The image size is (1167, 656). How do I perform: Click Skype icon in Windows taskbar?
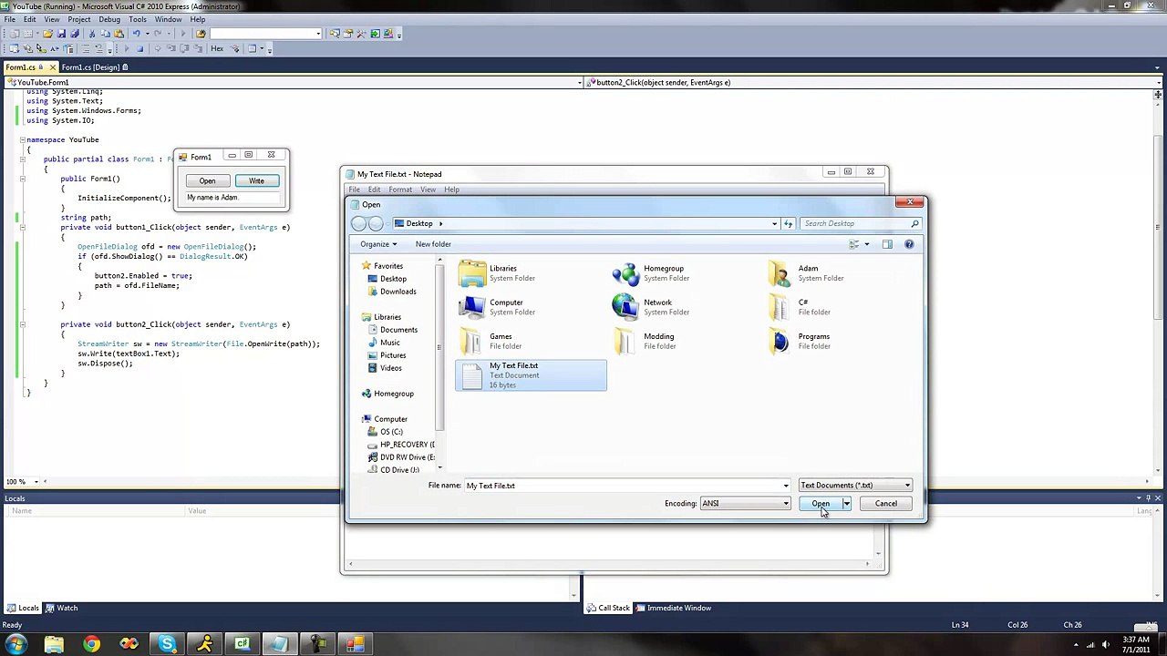pyautogui.click(x=167, y=644)
